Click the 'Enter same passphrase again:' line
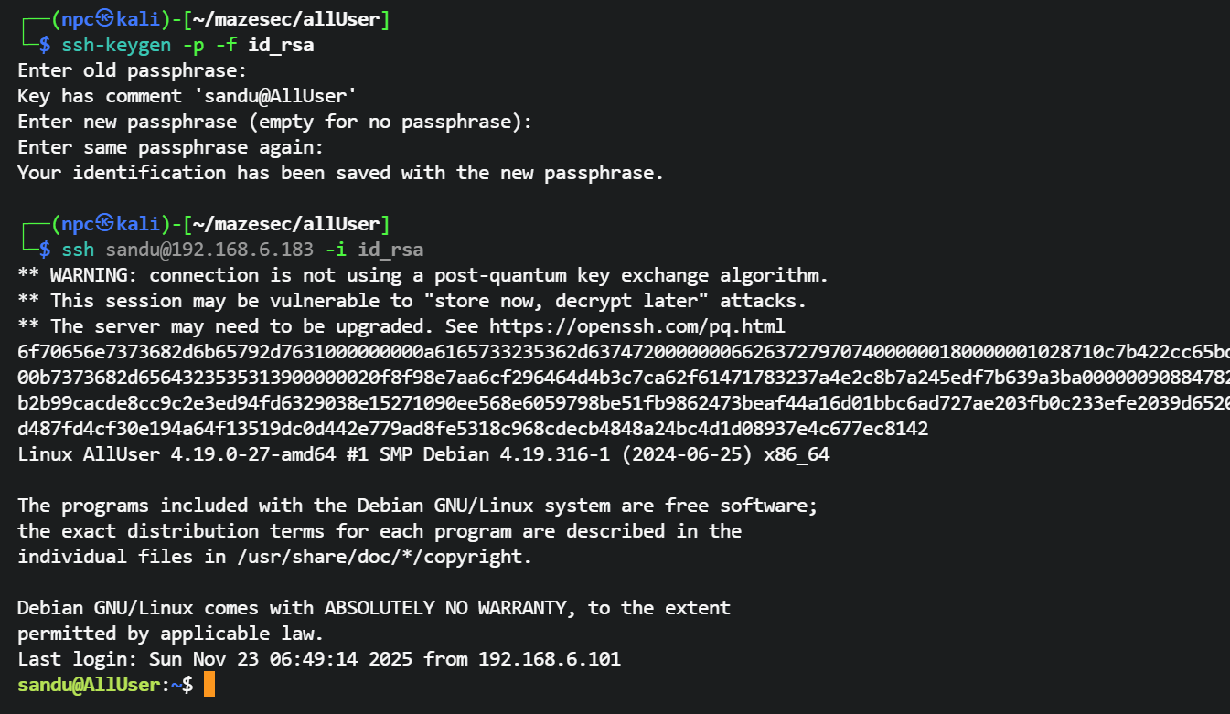 pos(170,147)
